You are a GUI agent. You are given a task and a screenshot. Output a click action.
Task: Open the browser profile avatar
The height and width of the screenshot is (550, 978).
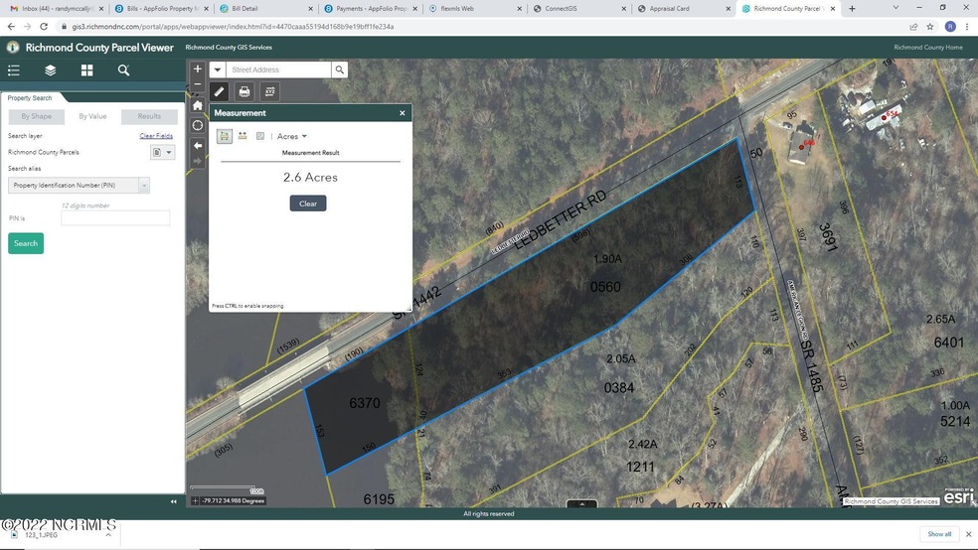click(950, 27)
